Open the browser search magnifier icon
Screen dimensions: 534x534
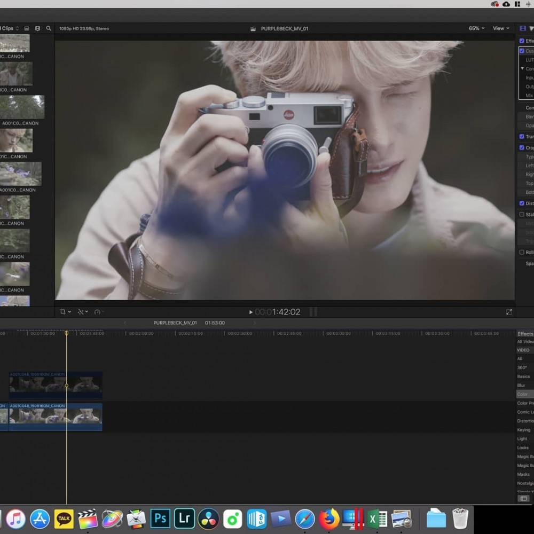(49, 28)
